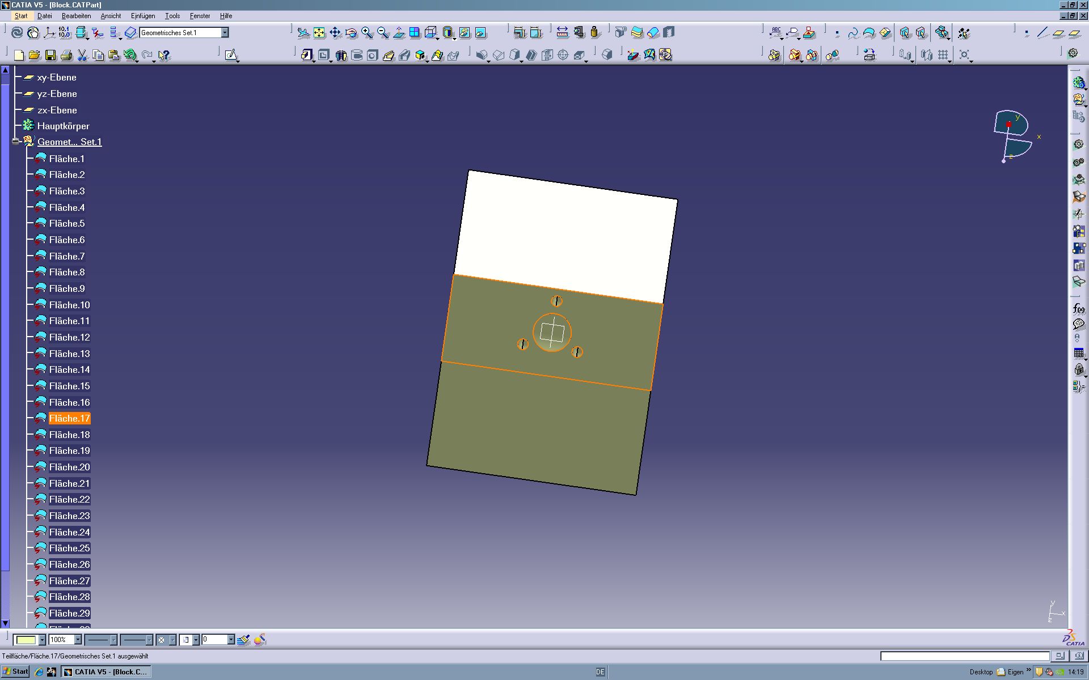Click the Multi-view quad window icon

point(415,33)
